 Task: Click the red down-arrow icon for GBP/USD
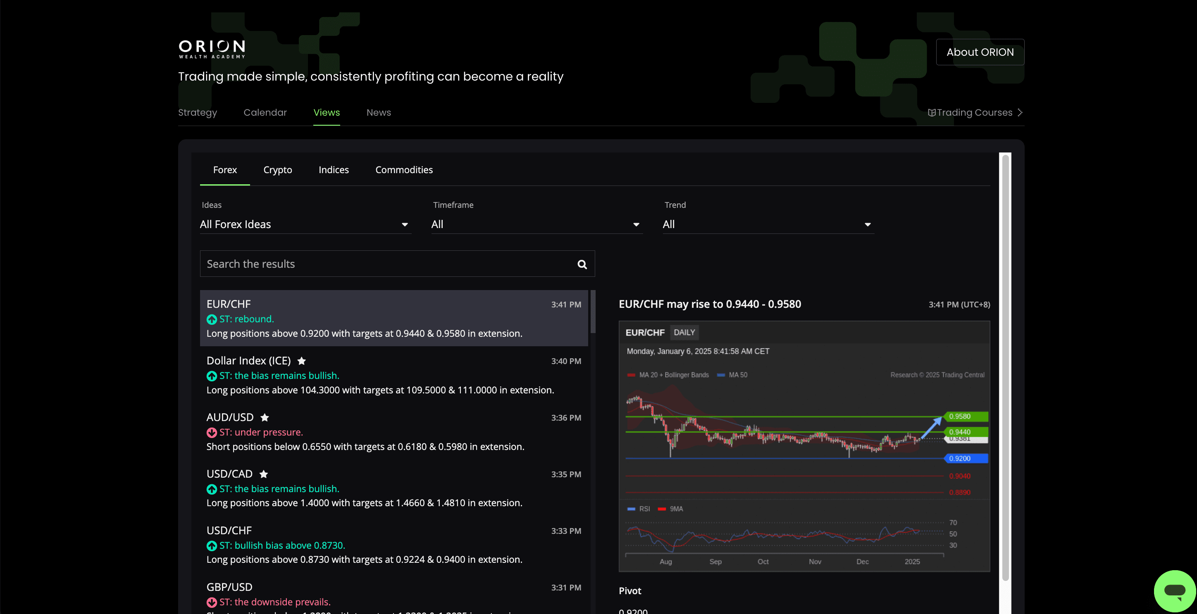212,602
